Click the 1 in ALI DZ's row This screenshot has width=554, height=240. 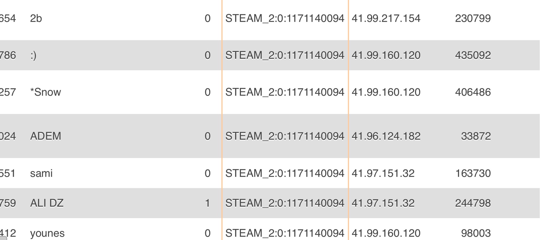[207, 203]
